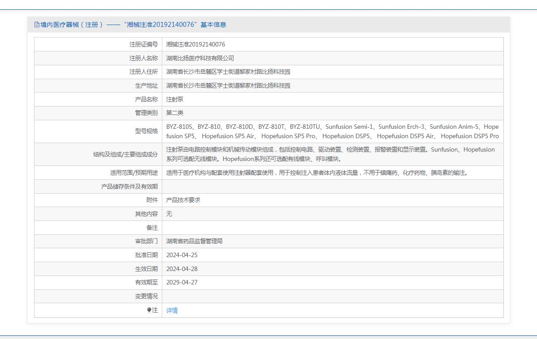Screen dimensions: 537x339
Task: Click the 管理类别 value 第二类
Action: click(175, 113)
